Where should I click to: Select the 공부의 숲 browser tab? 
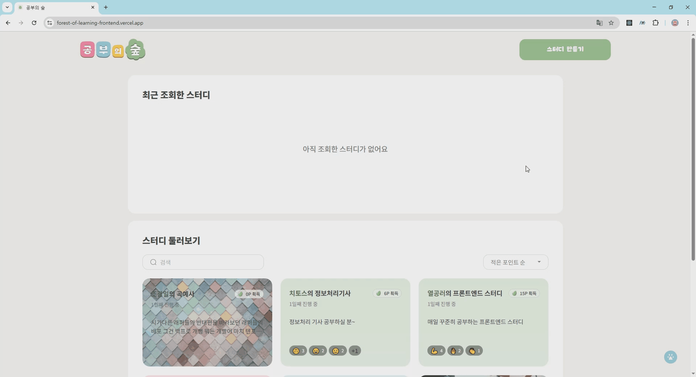point(57,8)
